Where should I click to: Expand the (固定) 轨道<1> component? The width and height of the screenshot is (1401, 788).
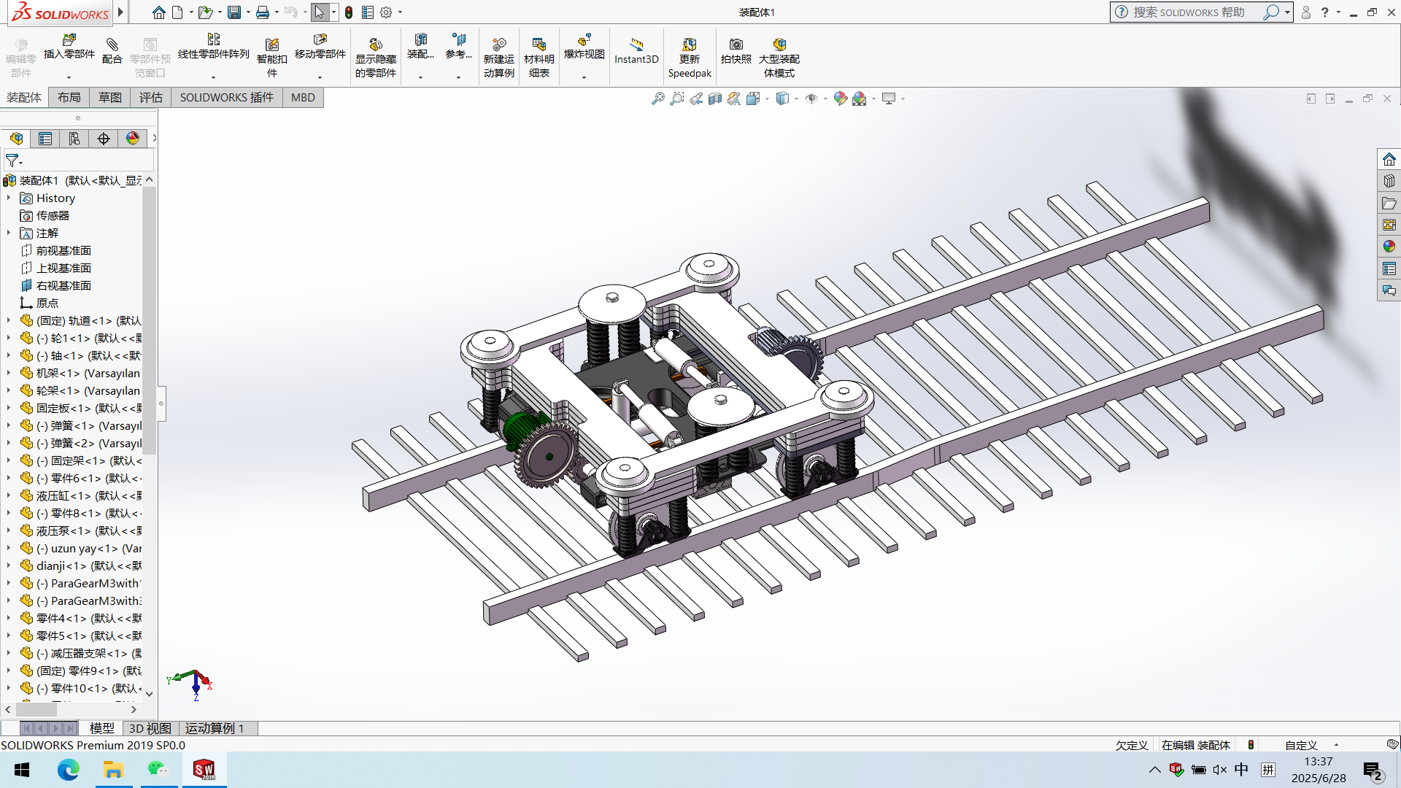(x=9, y=320)
